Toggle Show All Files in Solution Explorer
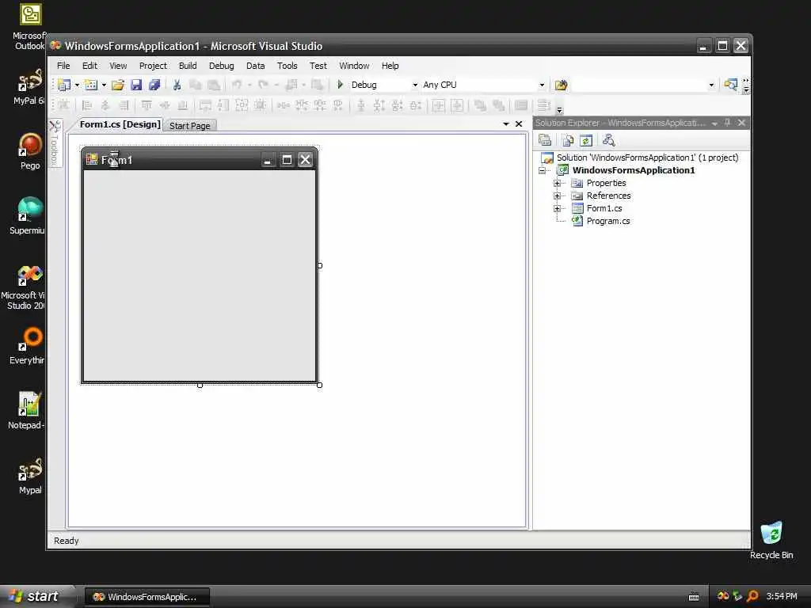Image resolution: width=811 pixels, height=608 pixels. coord(567,140)
